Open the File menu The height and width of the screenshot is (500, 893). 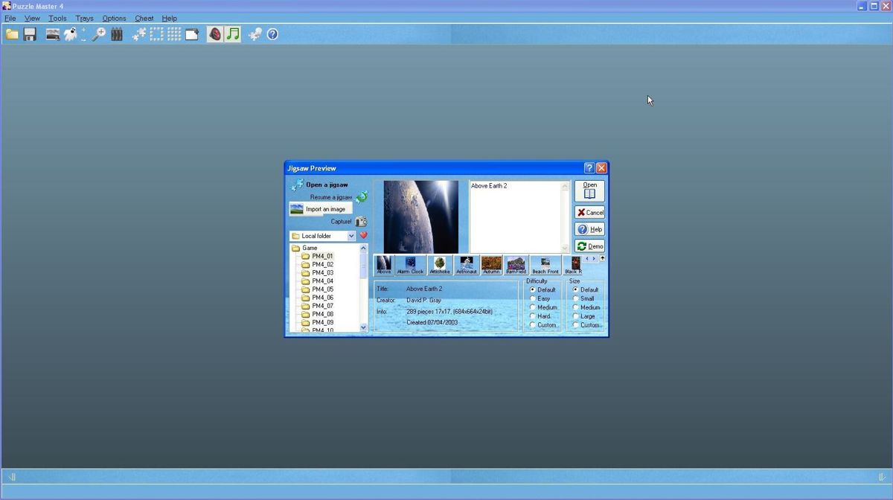pos(10,18)
